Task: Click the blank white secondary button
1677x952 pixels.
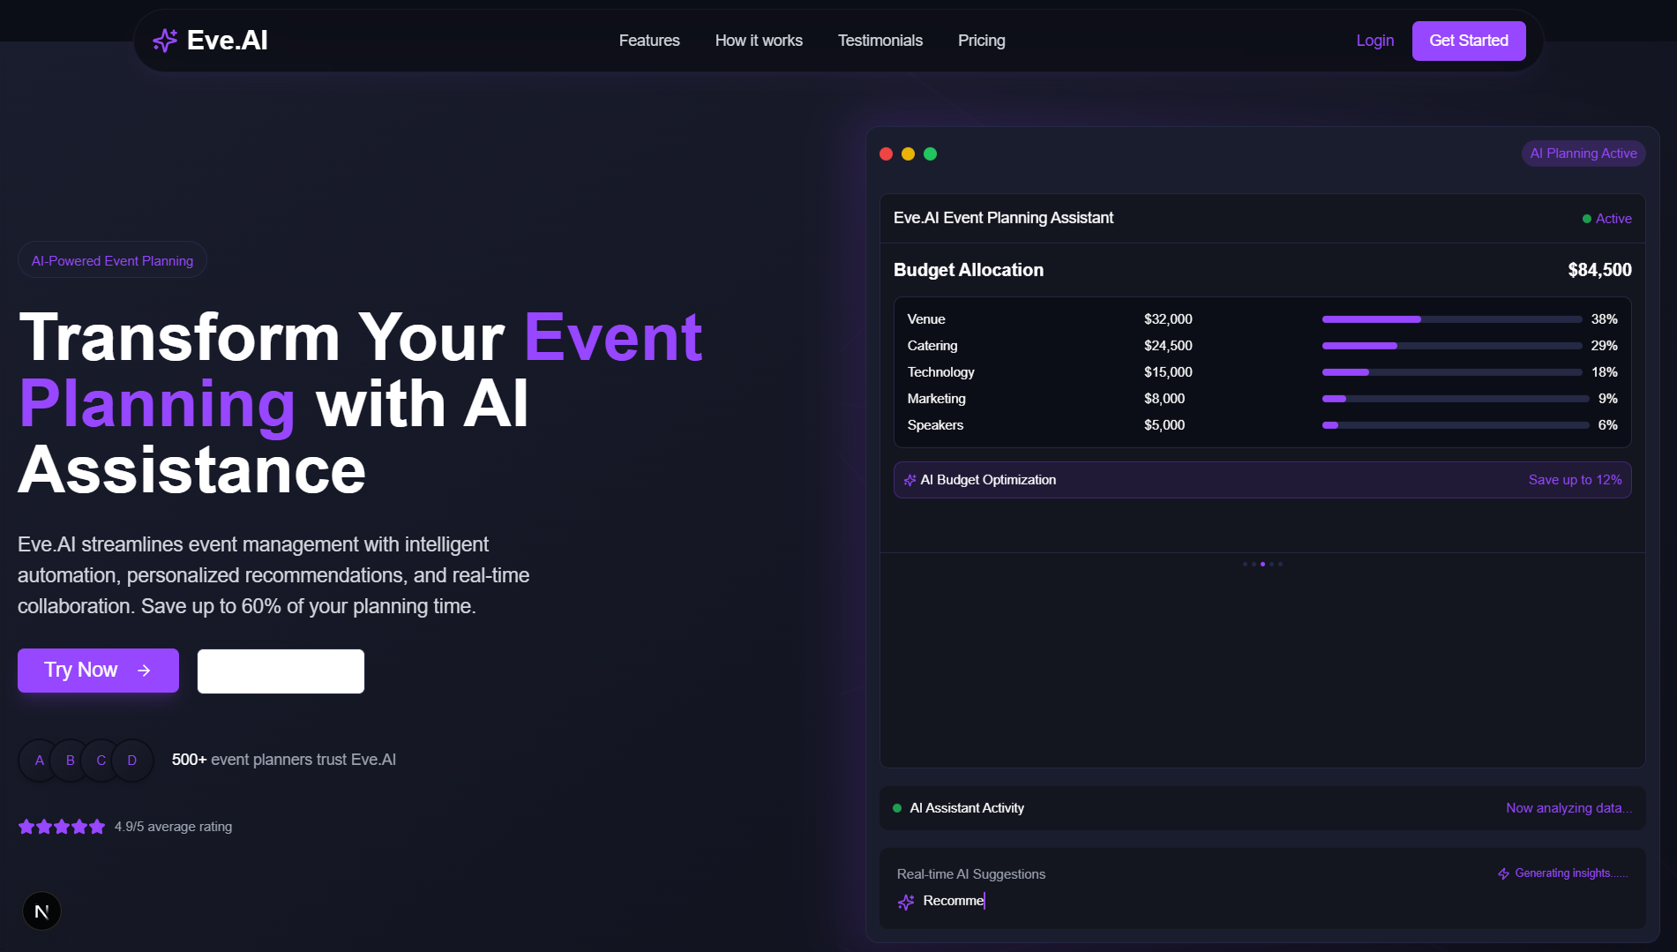Action: [x=281, y=671]
